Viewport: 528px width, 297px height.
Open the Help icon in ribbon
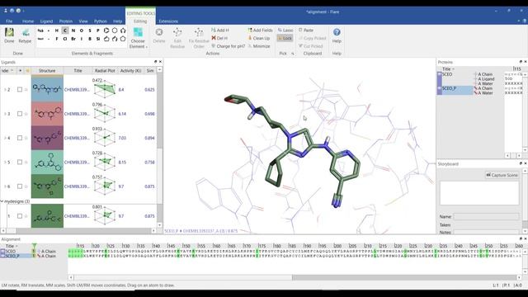[337, 35]
